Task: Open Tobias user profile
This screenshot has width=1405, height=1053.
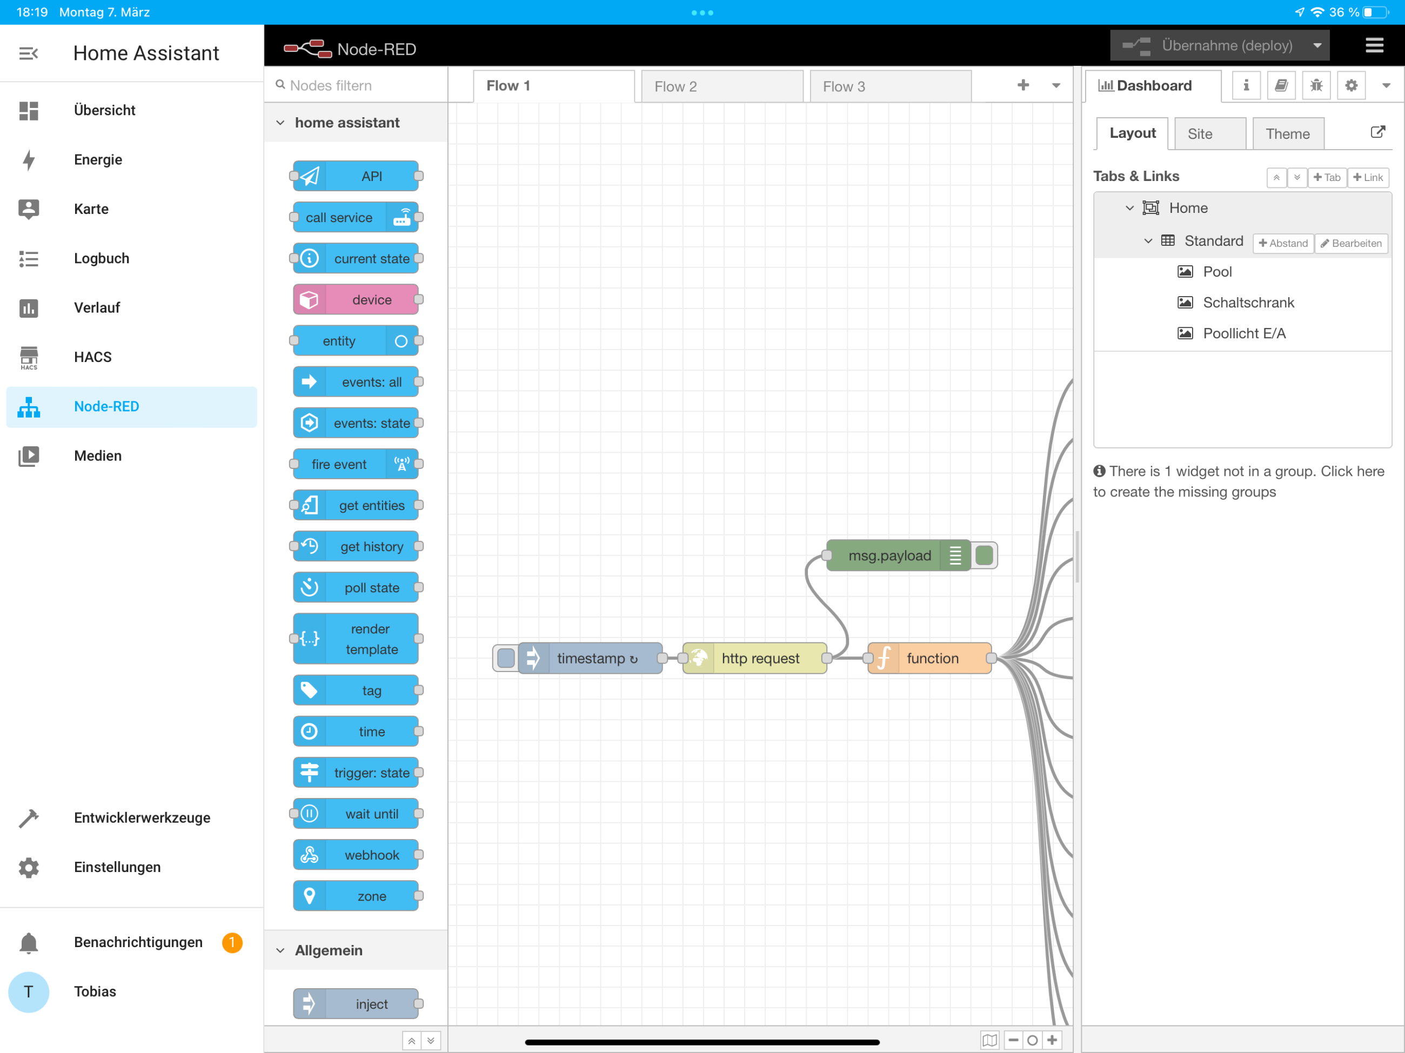Action: (131, 991)
